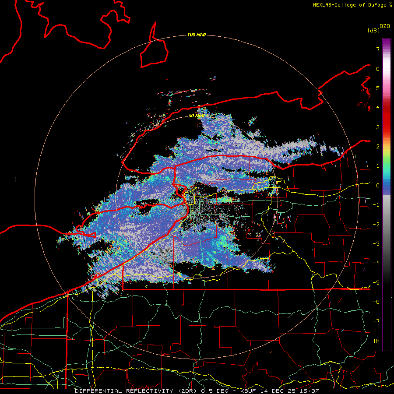Click the legend value -2
This screenshot has width=394, height=394.
pyautogui.click(x=376, y=224)
